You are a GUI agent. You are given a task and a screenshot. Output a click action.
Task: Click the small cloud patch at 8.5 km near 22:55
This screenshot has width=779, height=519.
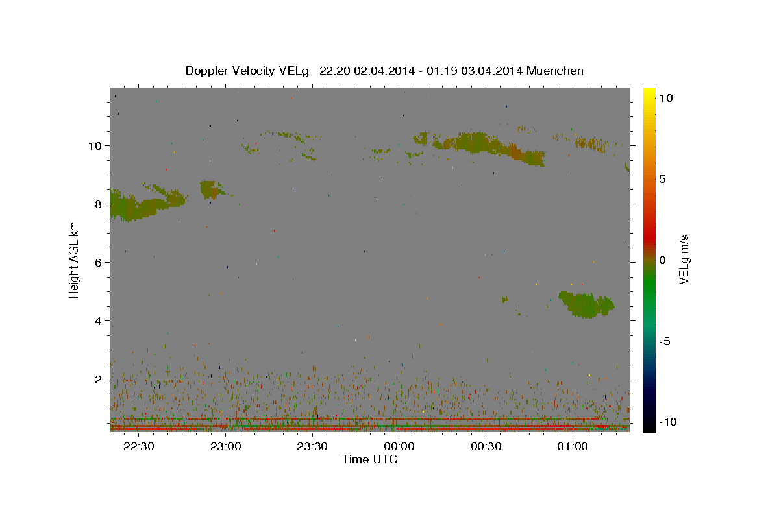click(211, 189)
